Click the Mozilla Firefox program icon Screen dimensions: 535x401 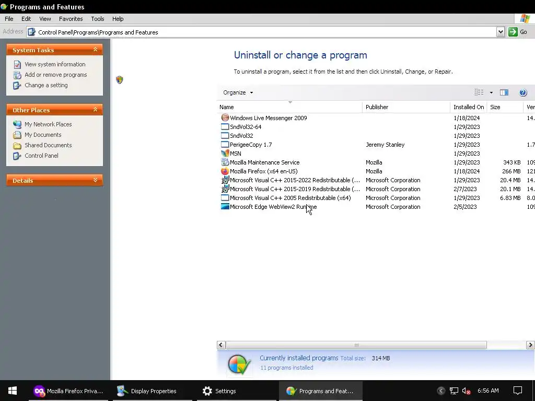225,171
